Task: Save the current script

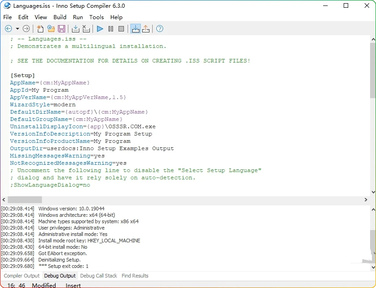Action: pos(62,29)
